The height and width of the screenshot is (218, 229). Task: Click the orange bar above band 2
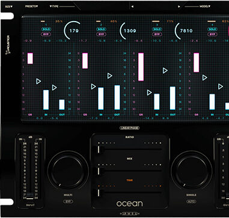(x=98, y=21)
